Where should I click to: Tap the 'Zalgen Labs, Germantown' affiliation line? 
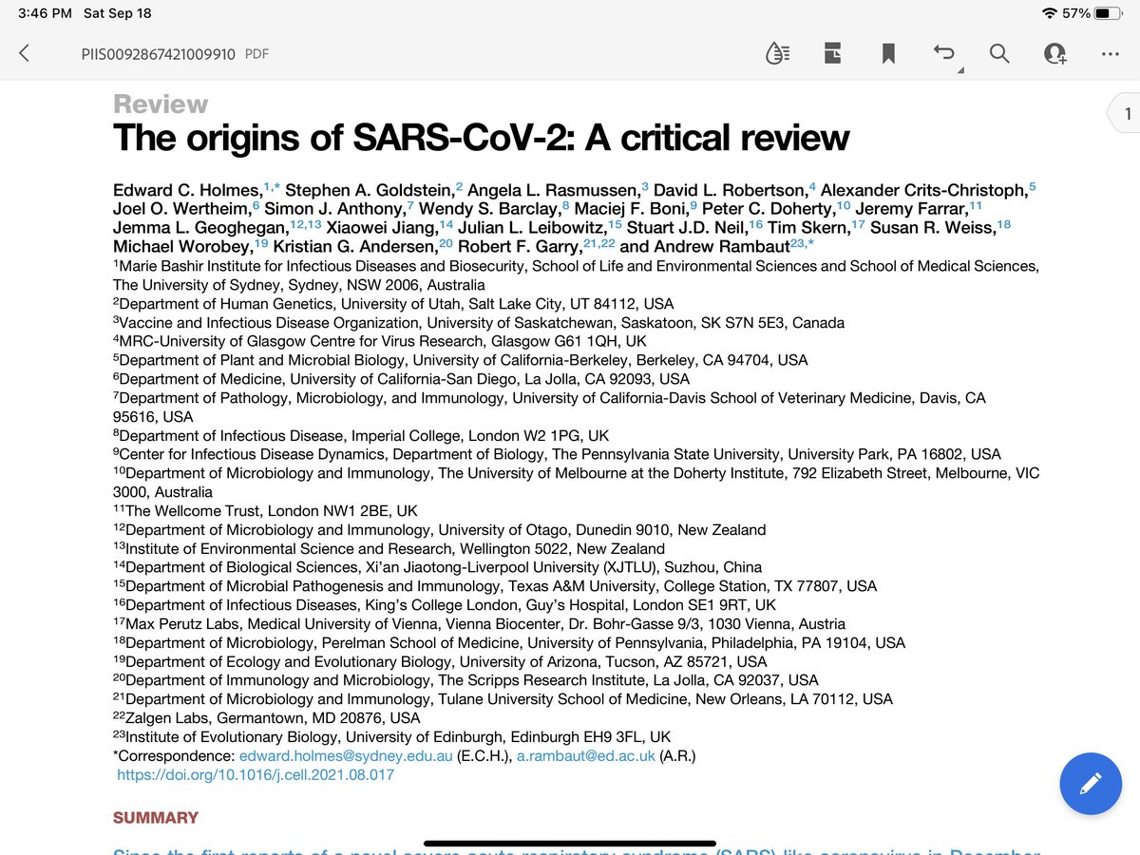click(267, 718)
